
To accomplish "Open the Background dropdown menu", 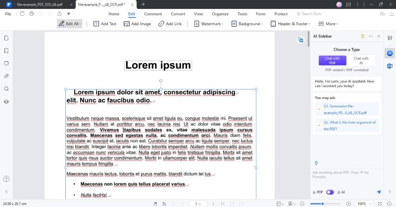I will [x=248, y=24].
